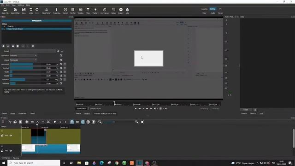Image resolution: width=295 pixels, height=166 pixels.
Task: Toggle ripple markers in the timeline toolbar
Action: [x=94, y=122]
